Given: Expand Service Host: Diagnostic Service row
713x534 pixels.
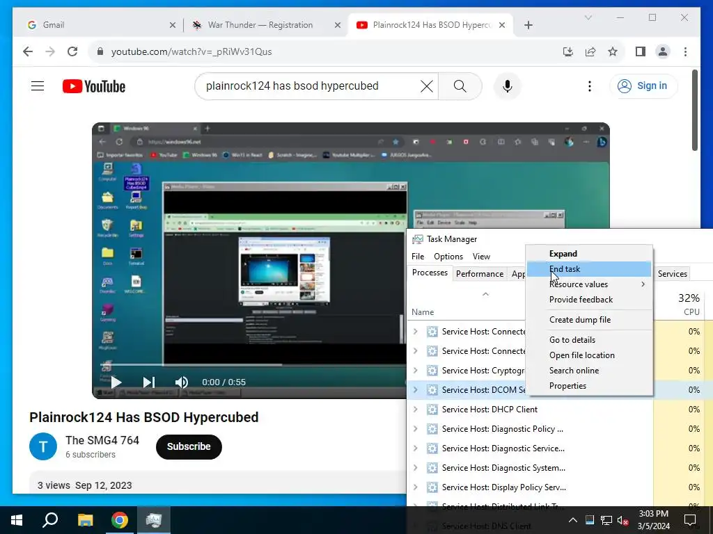Looking at the screenshot, I should coord(415,448).
